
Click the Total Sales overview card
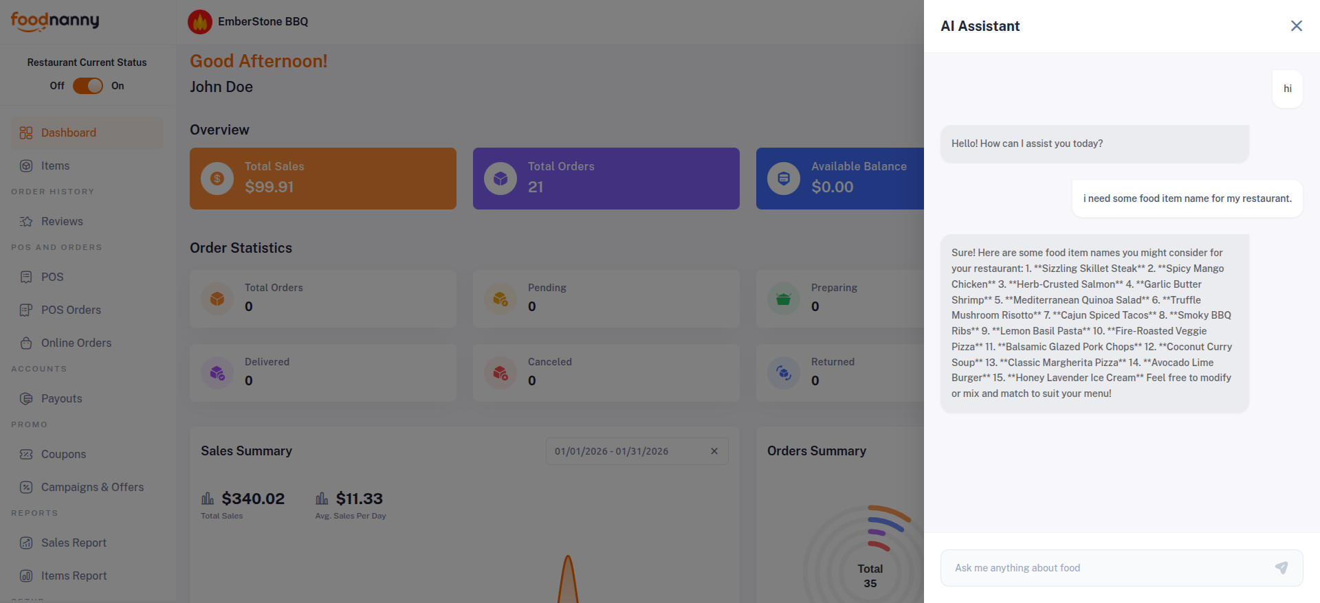click(322, 179)
